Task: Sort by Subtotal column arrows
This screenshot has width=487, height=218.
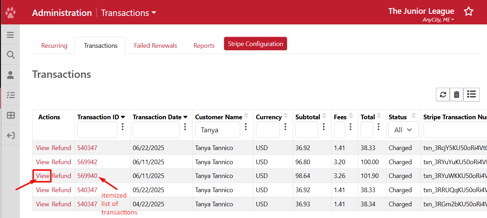Action: click(x=324, y=116)
